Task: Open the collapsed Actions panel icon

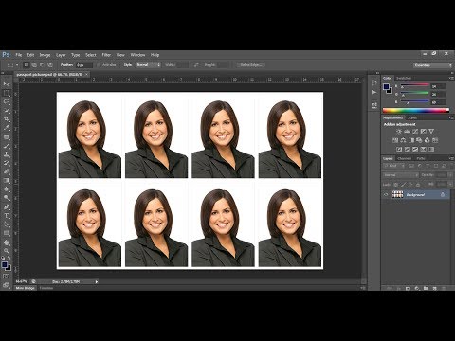Action: coord(374,92)
